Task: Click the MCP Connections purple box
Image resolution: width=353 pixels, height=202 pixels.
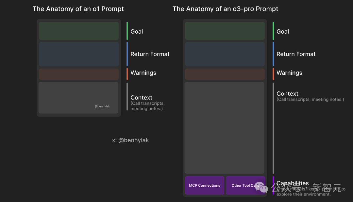Action: click(x=204, y=185)
